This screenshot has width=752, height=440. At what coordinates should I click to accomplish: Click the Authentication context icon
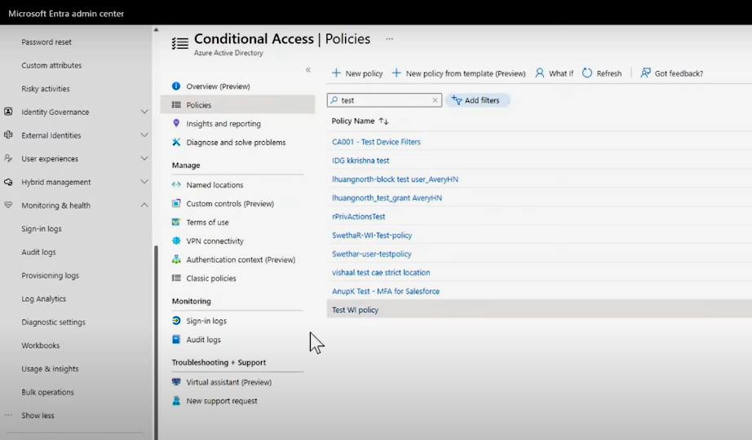[x=176, y=259]
